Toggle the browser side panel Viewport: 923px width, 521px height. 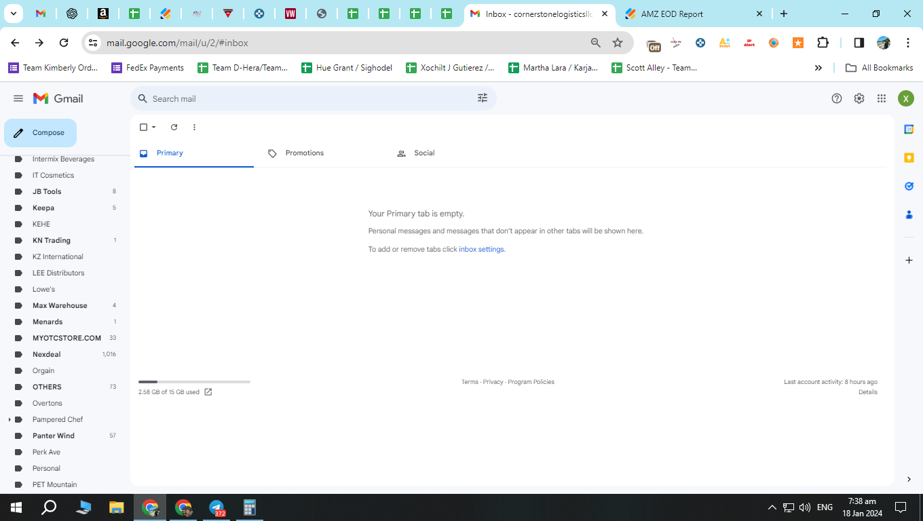pyautogui.click(x=859, y=43)
